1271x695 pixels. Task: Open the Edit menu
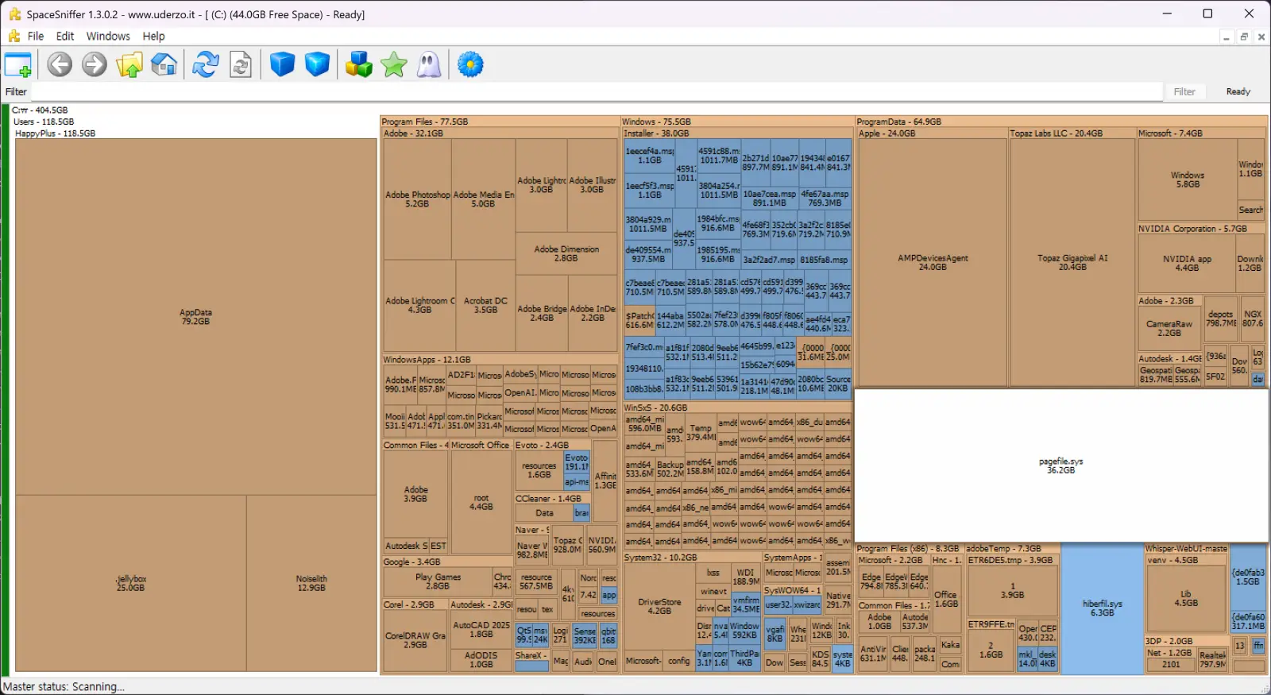[x=65, y=37]
